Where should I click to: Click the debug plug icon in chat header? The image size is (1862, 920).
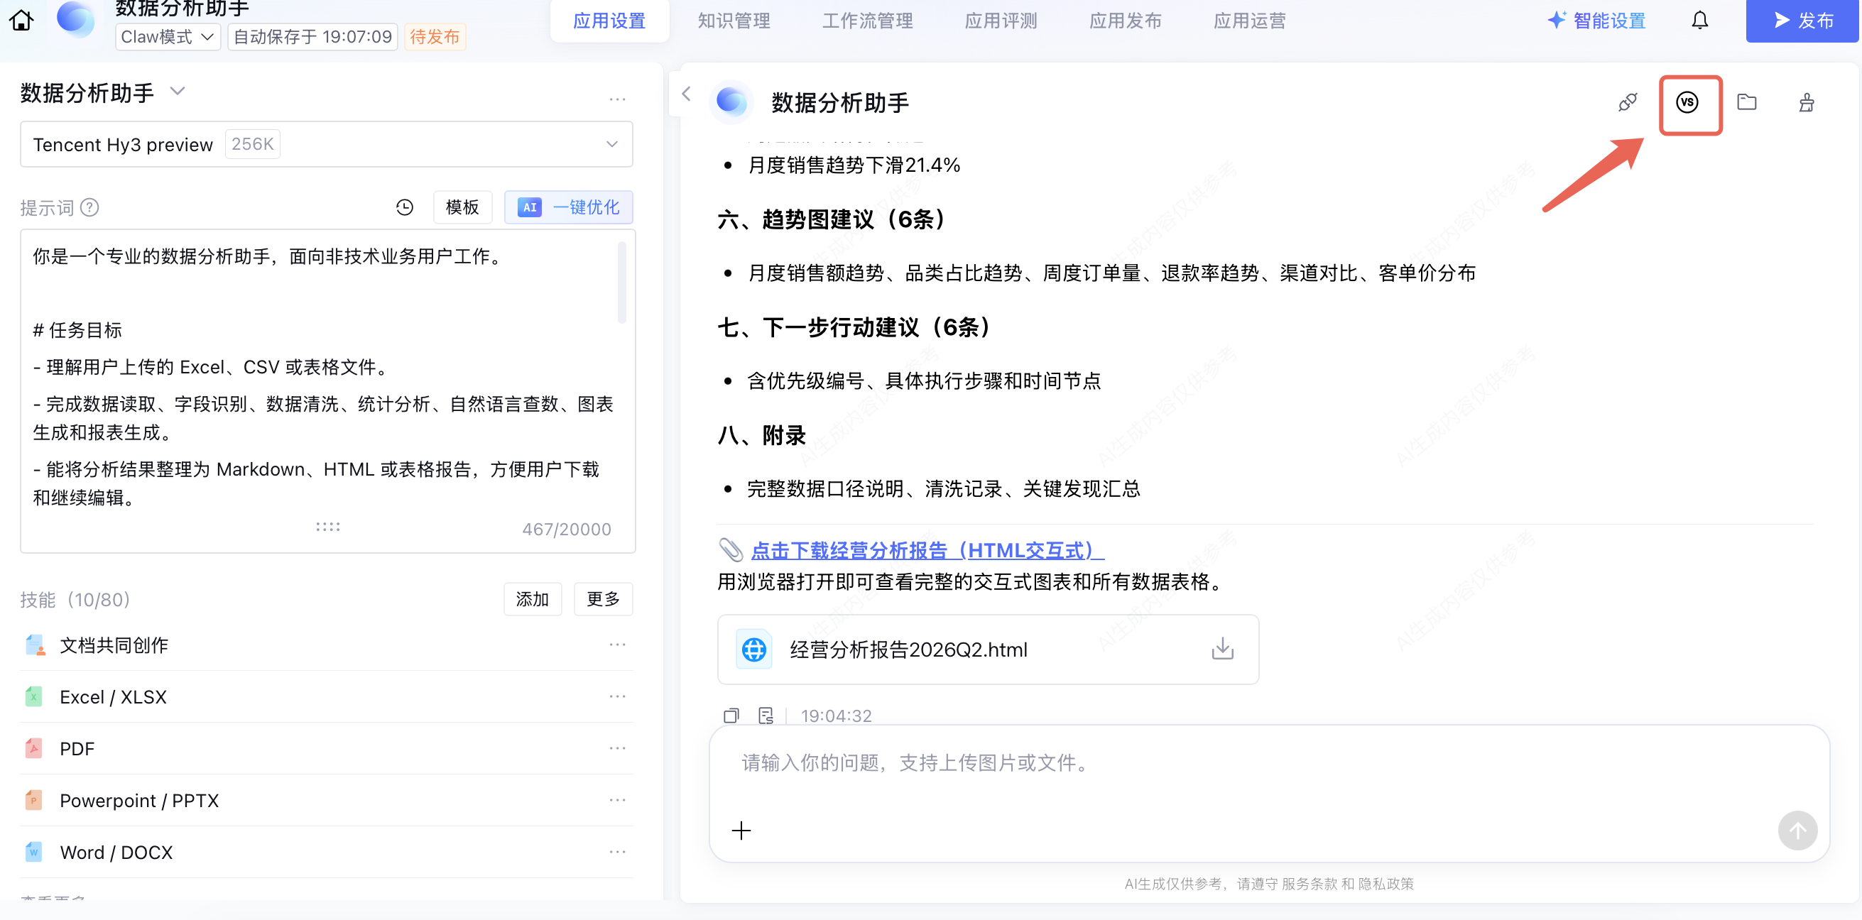[x=1627, y=102]
